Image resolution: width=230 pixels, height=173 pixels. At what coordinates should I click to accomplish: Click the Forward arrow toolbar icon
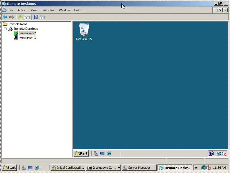(x=12, y=17)
